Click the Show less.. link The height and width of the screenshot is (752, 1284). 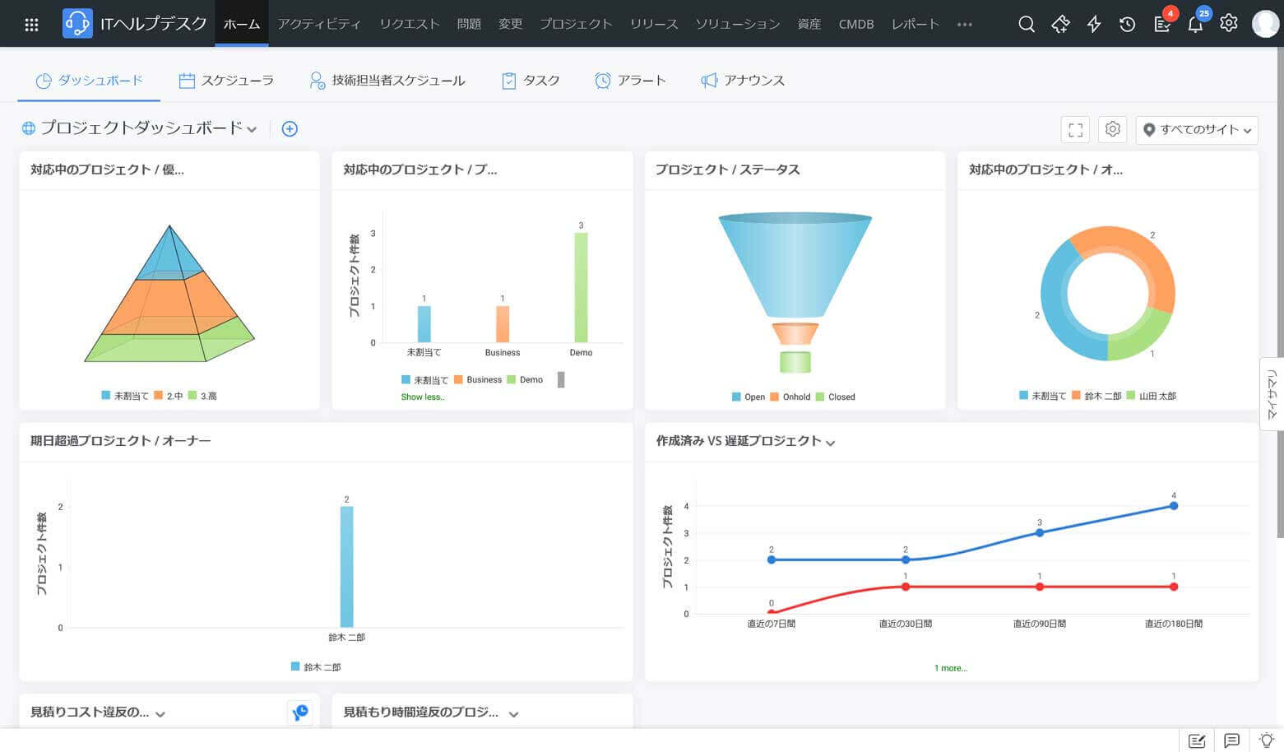[422, 397]
